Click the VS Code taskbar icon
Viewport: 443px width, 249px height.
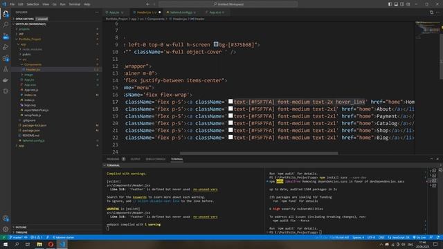62,244
